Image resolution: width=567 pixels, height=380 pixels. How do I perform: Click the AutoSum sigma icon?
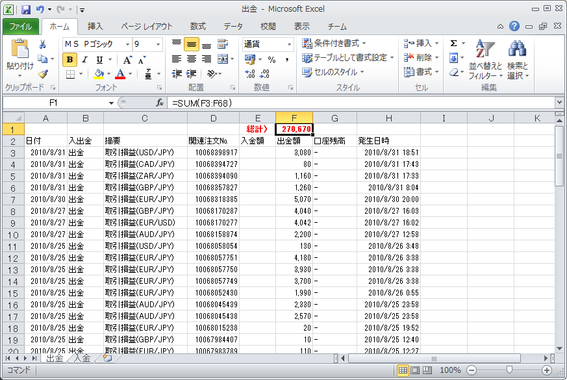pyautogui.click(x=453, y=44)
